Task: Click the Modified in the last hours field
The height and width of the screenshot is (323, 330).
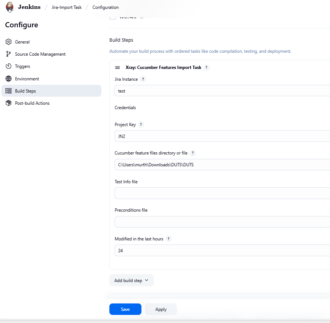Action: point(222,250)
